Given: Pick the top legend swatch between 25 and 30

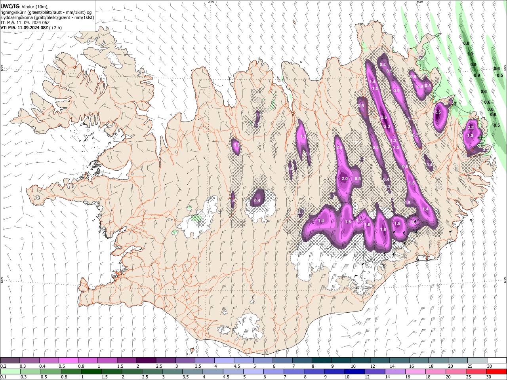Looking at the screenshot, I should point(477,361).
